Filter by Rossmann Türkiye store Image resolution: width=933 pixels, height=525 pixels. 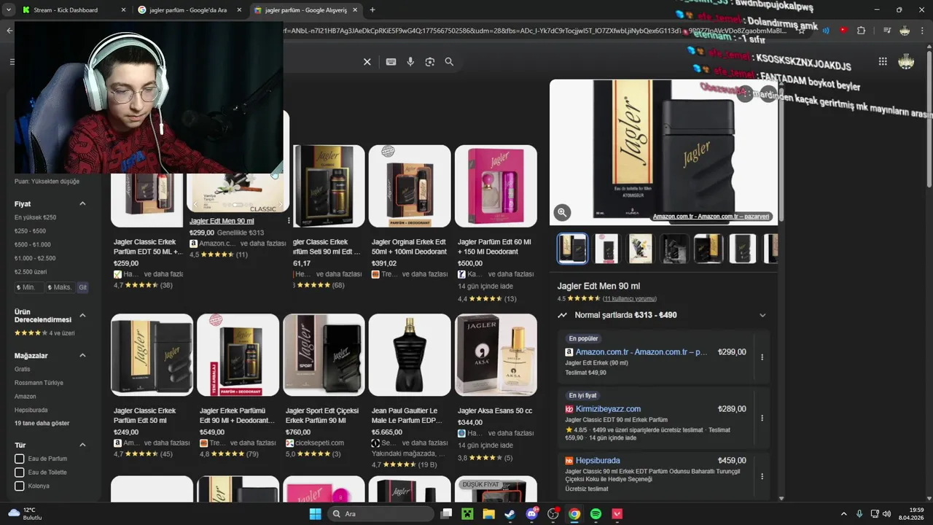[39, 383]
